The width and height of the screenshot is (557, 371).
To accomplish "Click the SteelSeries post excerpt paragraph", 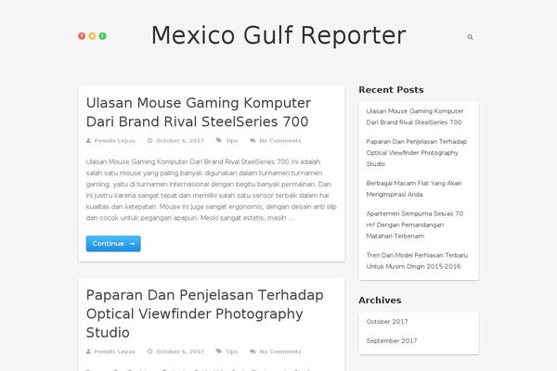I will [x=211, y=189].
